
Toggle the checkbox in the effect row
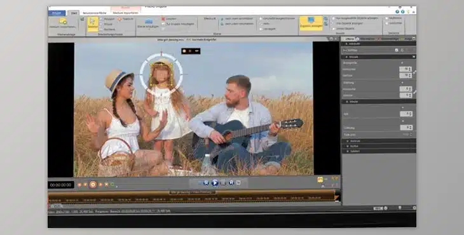[397, 50]
